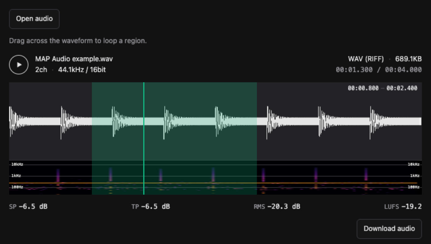Click the Download audio button

click(389, 229)
